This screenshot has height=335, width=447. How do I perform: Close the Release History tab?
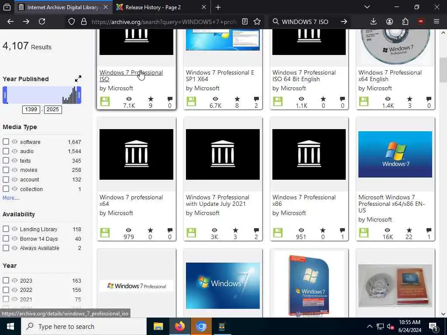[203, 7]
